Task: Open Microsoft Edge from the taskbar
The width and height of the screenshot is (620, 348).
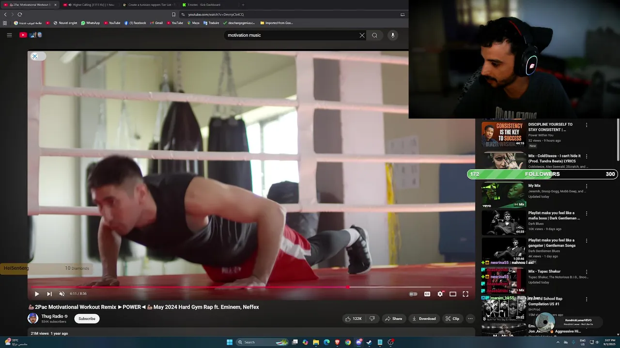Action: [x=326, y=342]
